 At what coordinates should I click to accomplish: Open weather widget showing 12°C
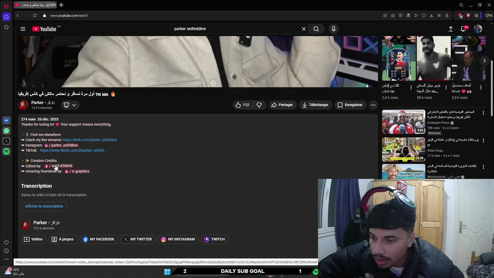click(15, 272)
